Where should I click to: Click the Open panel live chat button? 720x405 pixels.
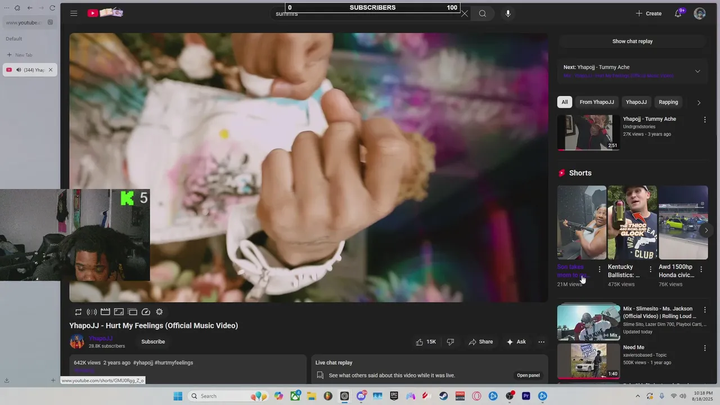[528, 375]
